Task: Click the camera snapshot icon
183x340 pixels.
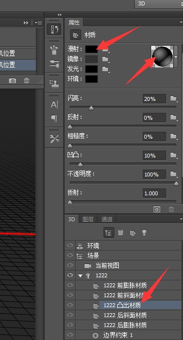Action: (x=12, y=81)
